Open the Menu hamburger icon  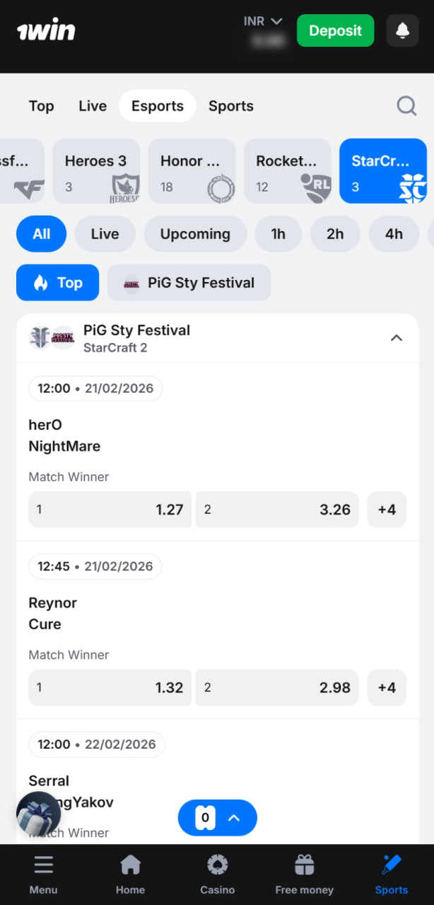(43, 864)
